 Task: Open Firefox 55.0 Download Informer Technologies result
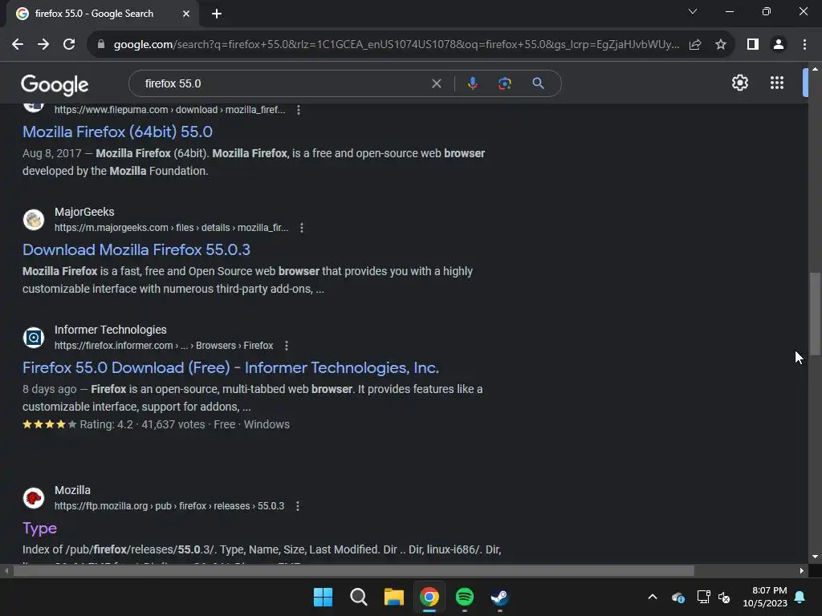(230, 367)
